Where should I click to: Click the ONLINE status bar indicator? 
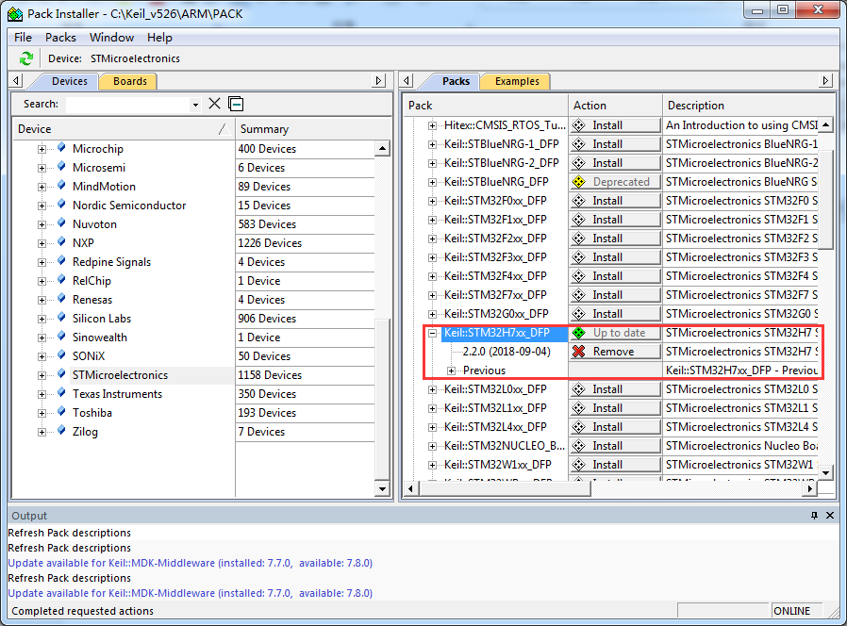[792, 611]
